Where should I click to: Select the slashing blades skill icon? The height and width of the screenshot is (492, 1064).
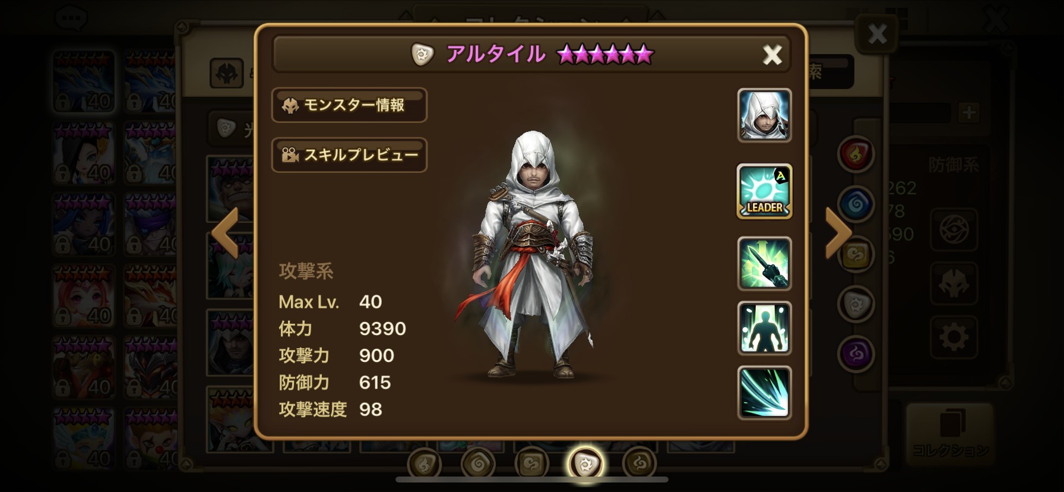pos(764,393)
